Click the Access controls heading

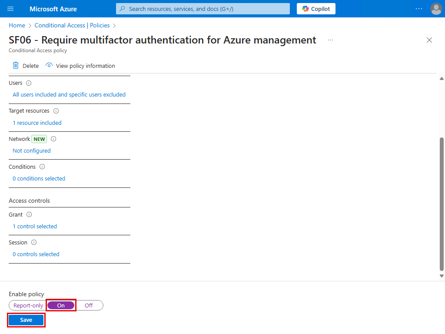(29, 200)
